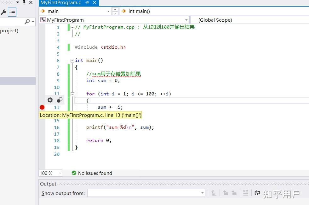Toggle auto-hide pin on the left panel
The height and width of the screenshot is (205, 309).
(x=24, y=3)
